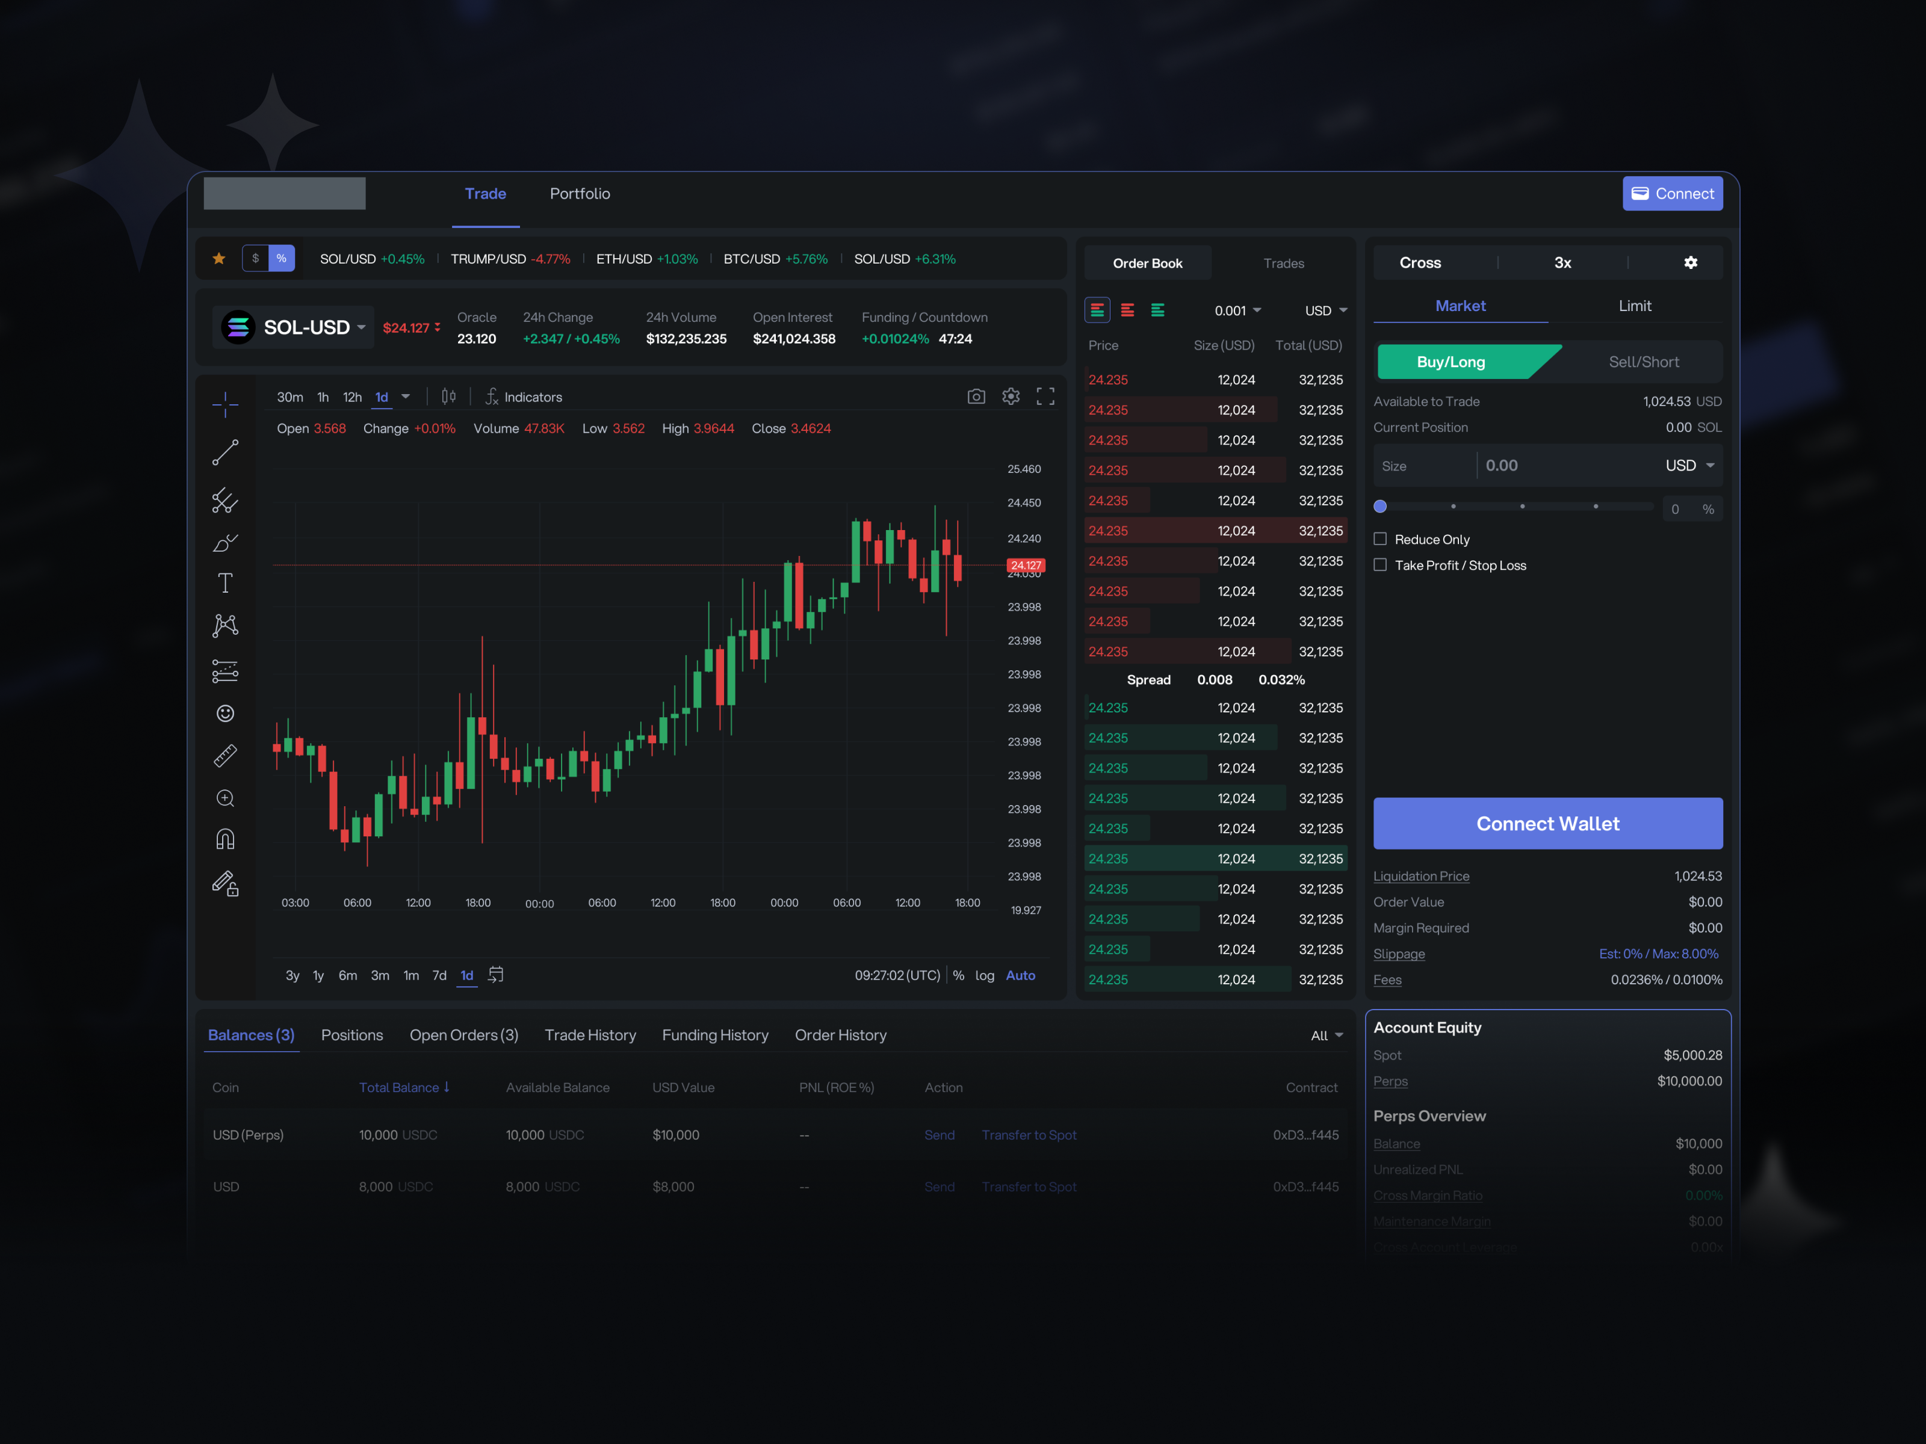1926x1444 pixels.
Task: Open margin settings gear icon
Action: (1690, 263)
